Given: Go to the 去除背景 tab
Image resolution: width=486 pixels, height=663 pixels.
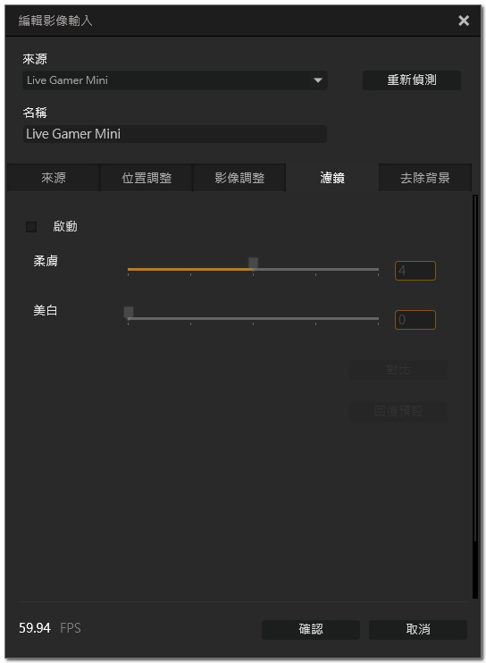Looking at the screenshot, I should [x=425, y=178].
